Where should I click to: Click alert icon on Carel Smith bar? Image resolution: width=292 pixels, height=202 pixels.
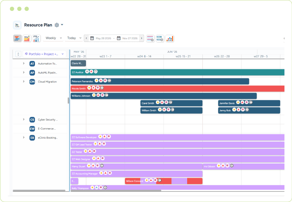[171, 102]
